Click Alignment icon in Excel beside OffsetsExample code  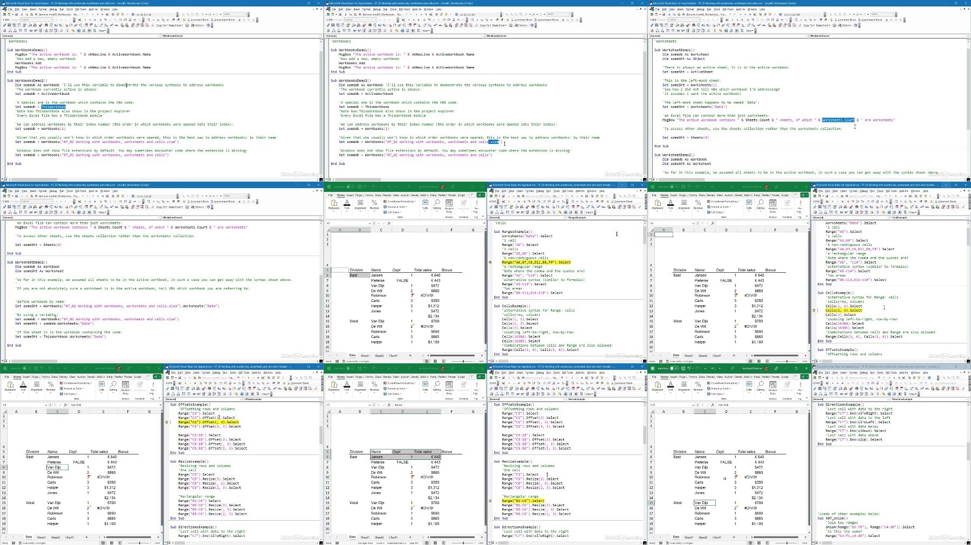tap(37, 384)
